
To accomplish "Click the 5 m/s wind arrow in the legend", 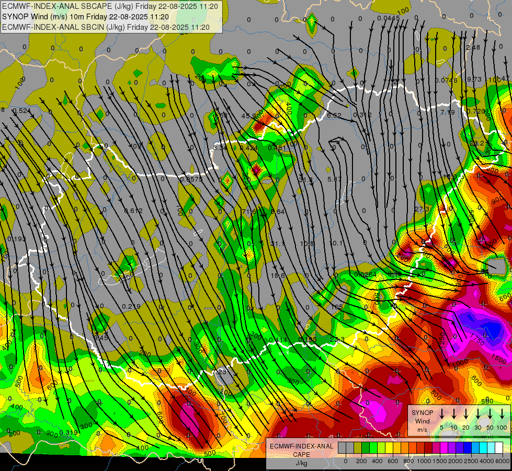I will click(442, 414).
